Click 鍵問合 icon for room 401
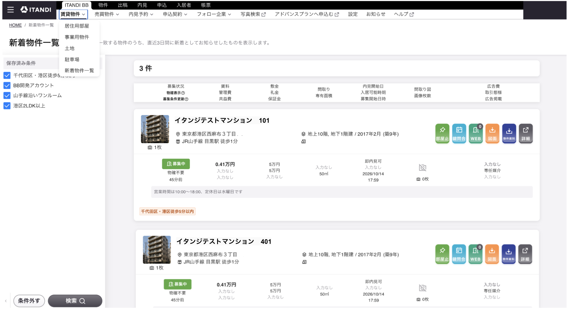This screenshot has height=309, width=570. point(459,254)
